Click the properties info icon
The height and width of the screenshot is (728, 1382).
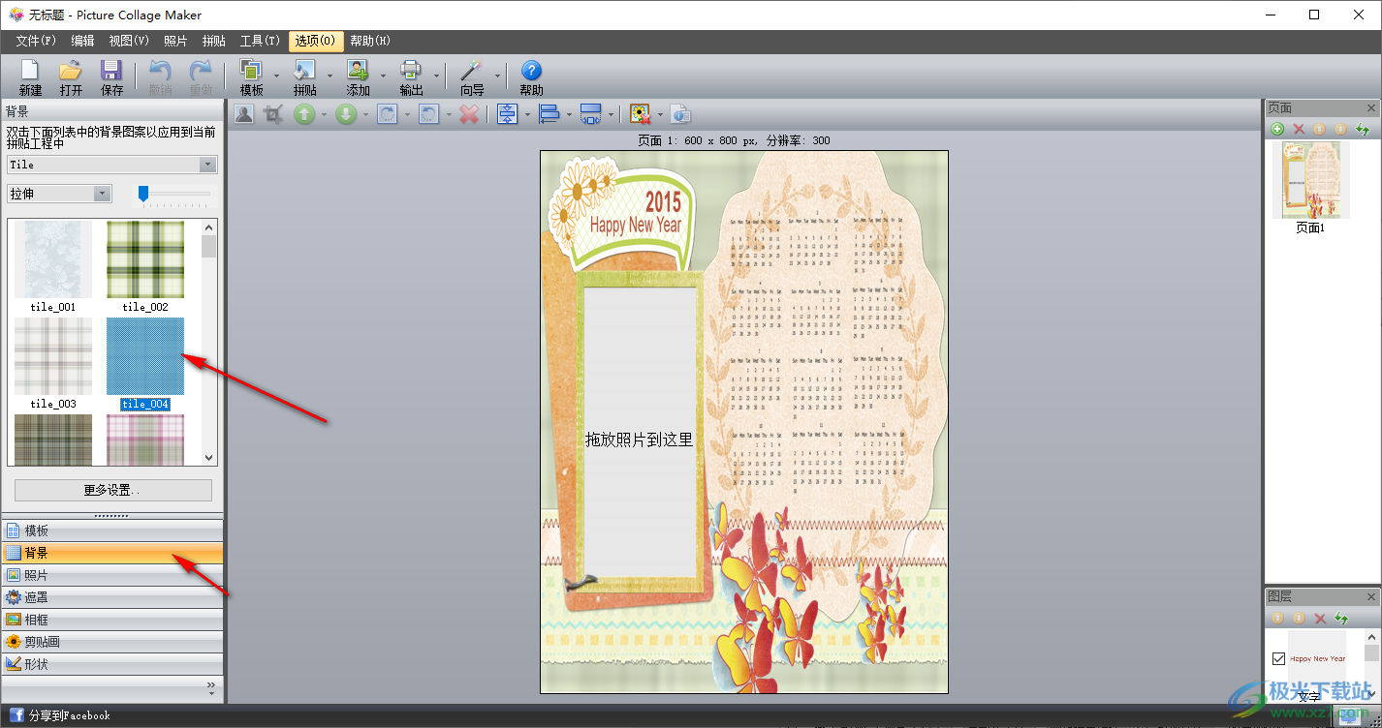click(681, 114)
